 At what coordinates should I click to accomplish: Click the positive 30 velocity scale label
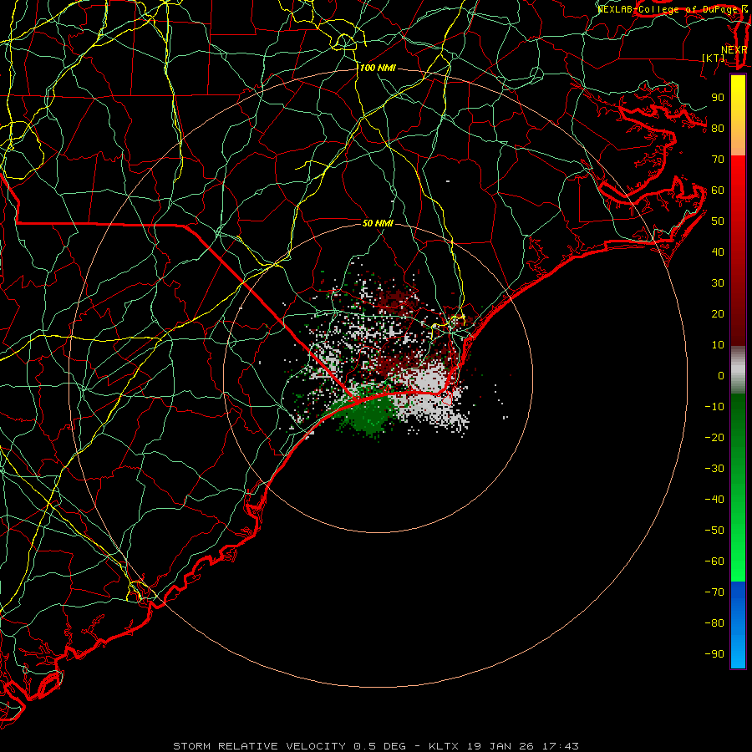click(718, 283)
